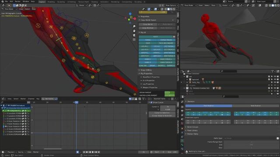
Task: Adjust the SPEAR-PARENT green slider
Action: click(x=169, y=92)
